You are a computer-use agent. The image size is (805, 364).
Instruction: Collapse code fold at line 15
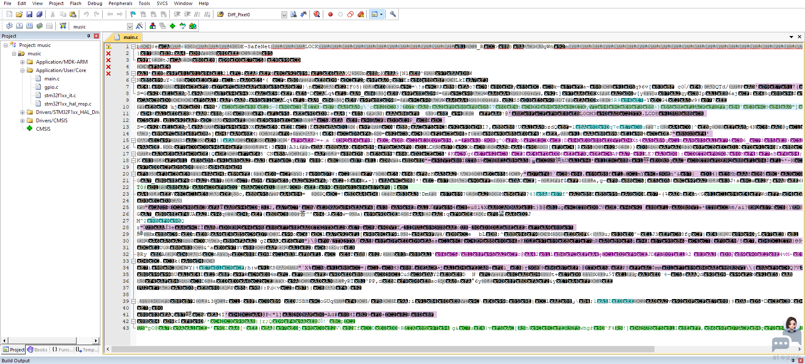coord(133,140)
